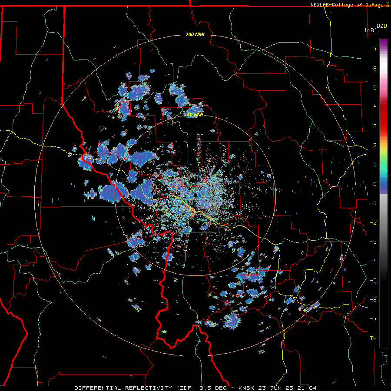Click the 3 value on the color scale
391x391 pixels.
click(375, 126)
